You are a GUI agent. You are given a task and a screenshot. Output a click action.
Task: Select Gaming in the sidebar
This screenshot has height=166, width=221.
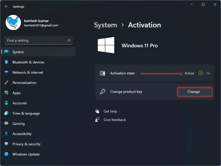tap(39, 124)
